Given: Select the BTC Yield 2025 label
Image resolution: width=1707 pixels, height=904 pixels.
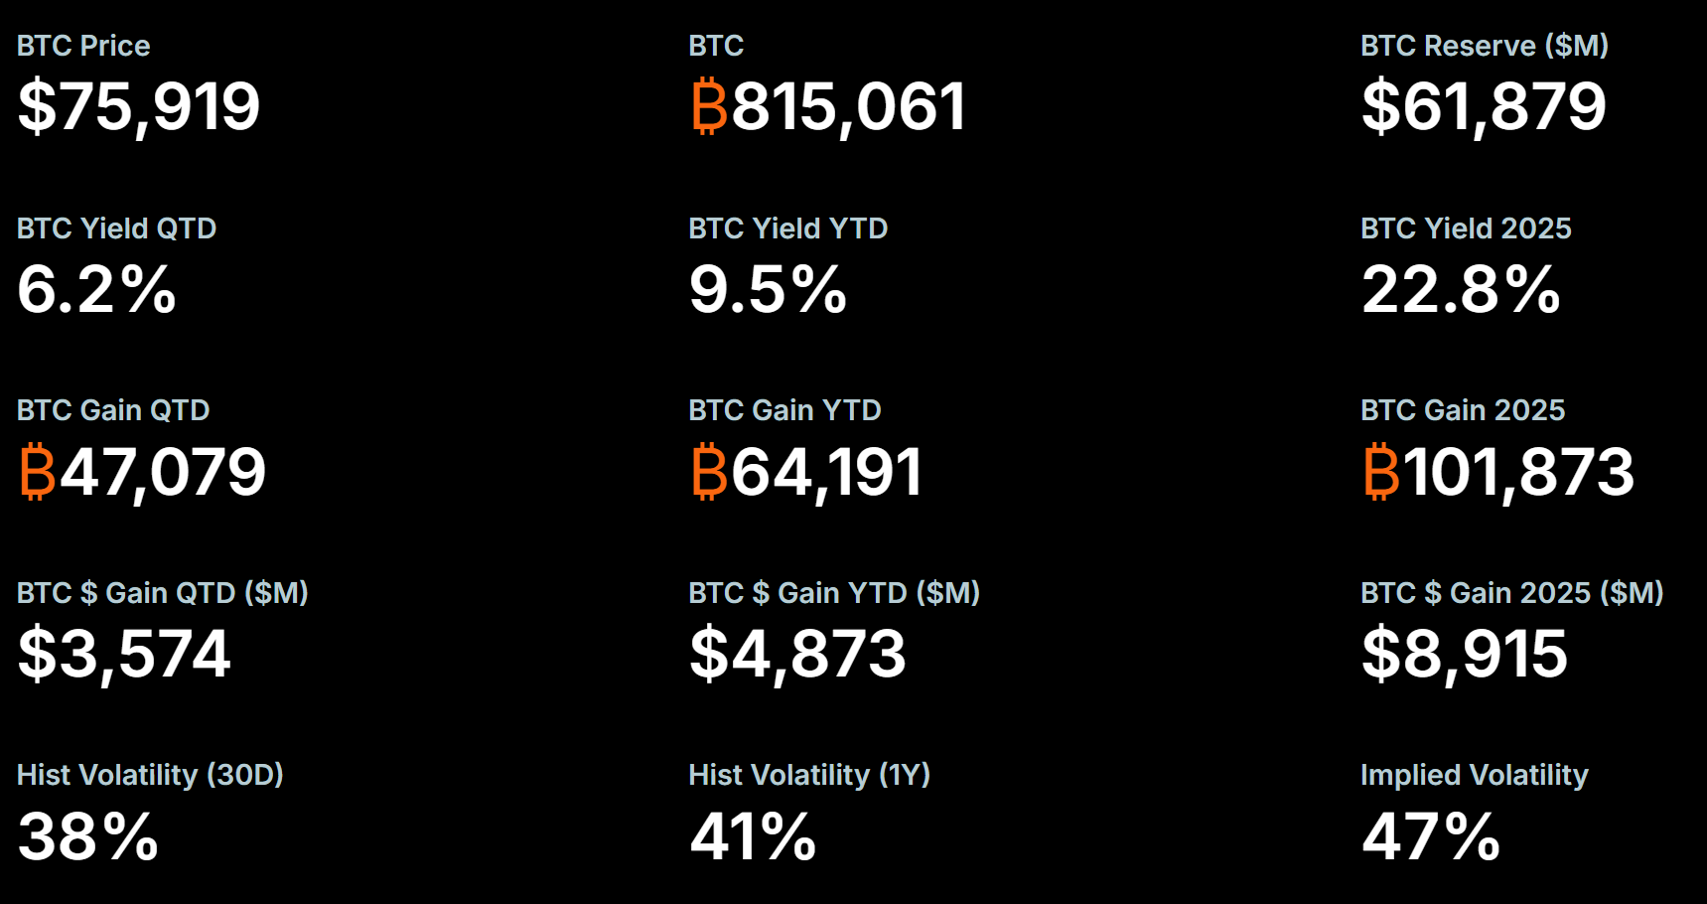Looking at the screenshot, I should pos(1466,228).
